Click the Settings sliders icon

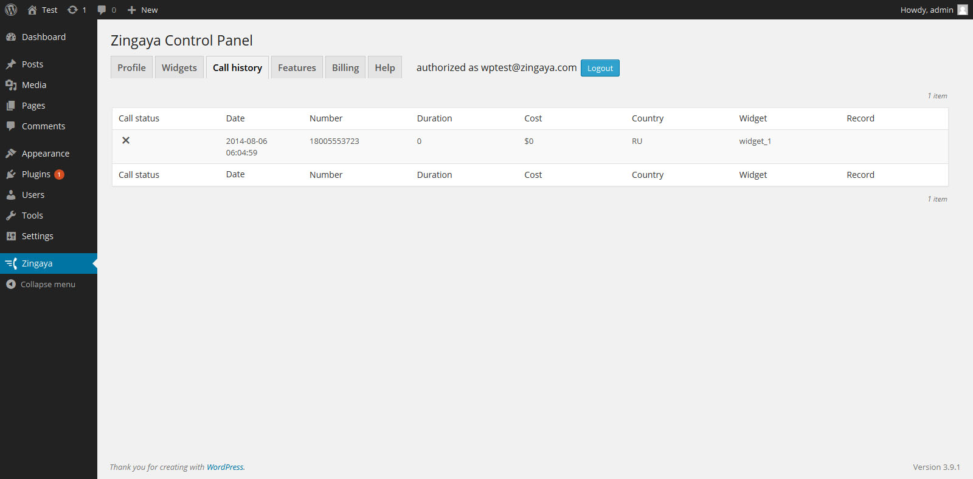point(11,236)
